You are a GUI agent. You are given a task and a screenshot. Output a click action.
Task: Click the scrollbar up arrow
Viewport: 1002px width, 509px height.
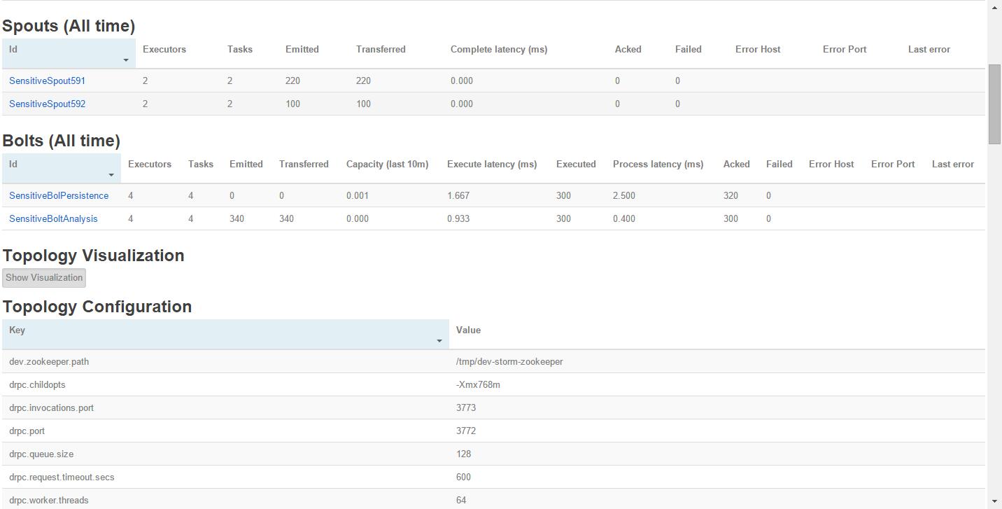coord(994,7)
